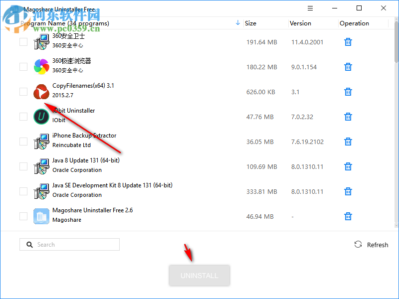Click the Java SE Development Kit app icon
This screenshot has height=299, width=399.
pos(41,191)
